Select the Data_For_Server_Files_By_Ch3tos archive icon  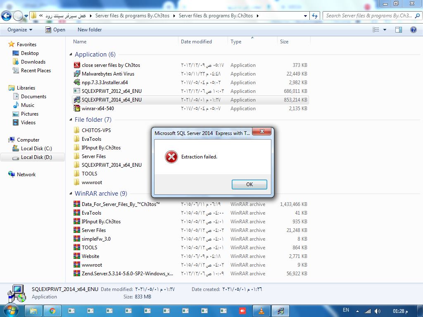pos(77,204)
